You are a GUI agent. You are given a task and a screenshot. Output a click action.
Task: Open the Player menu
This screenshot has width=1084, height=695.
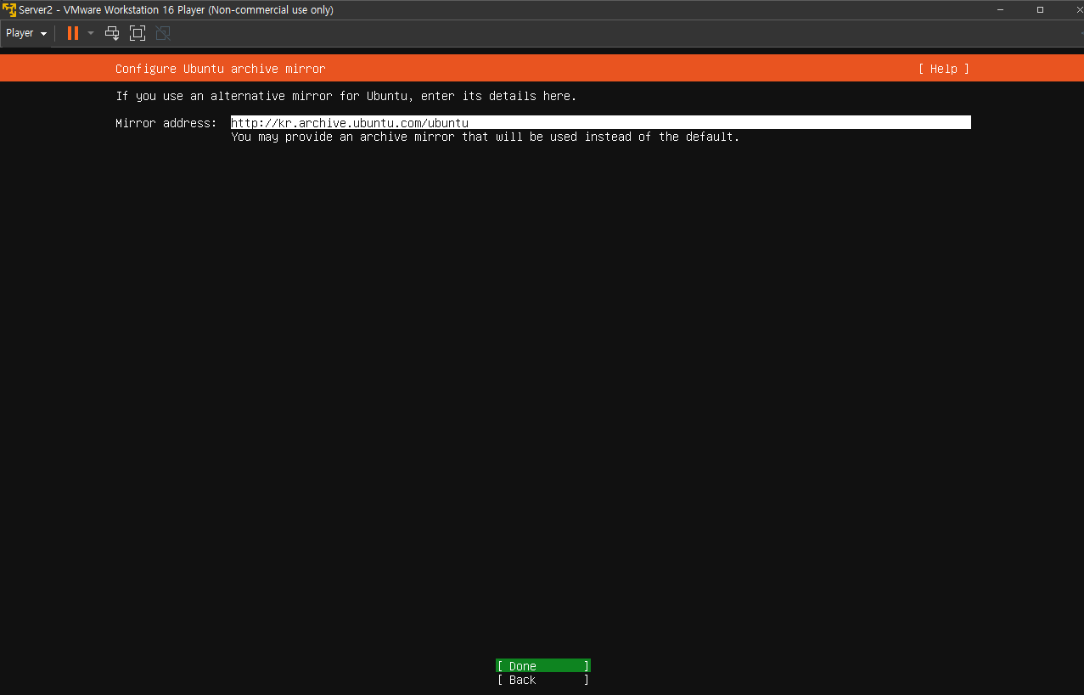(x=25, y=33)
